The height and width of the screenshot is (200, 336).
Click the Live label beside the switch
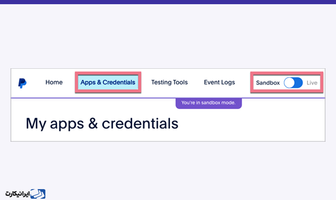(312, 83)
